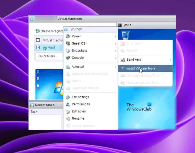Image resolution: width=195 pixels, height=153 pixels.
Task: Click the Virtual Machines header icon
Action: tap(32, 19)
